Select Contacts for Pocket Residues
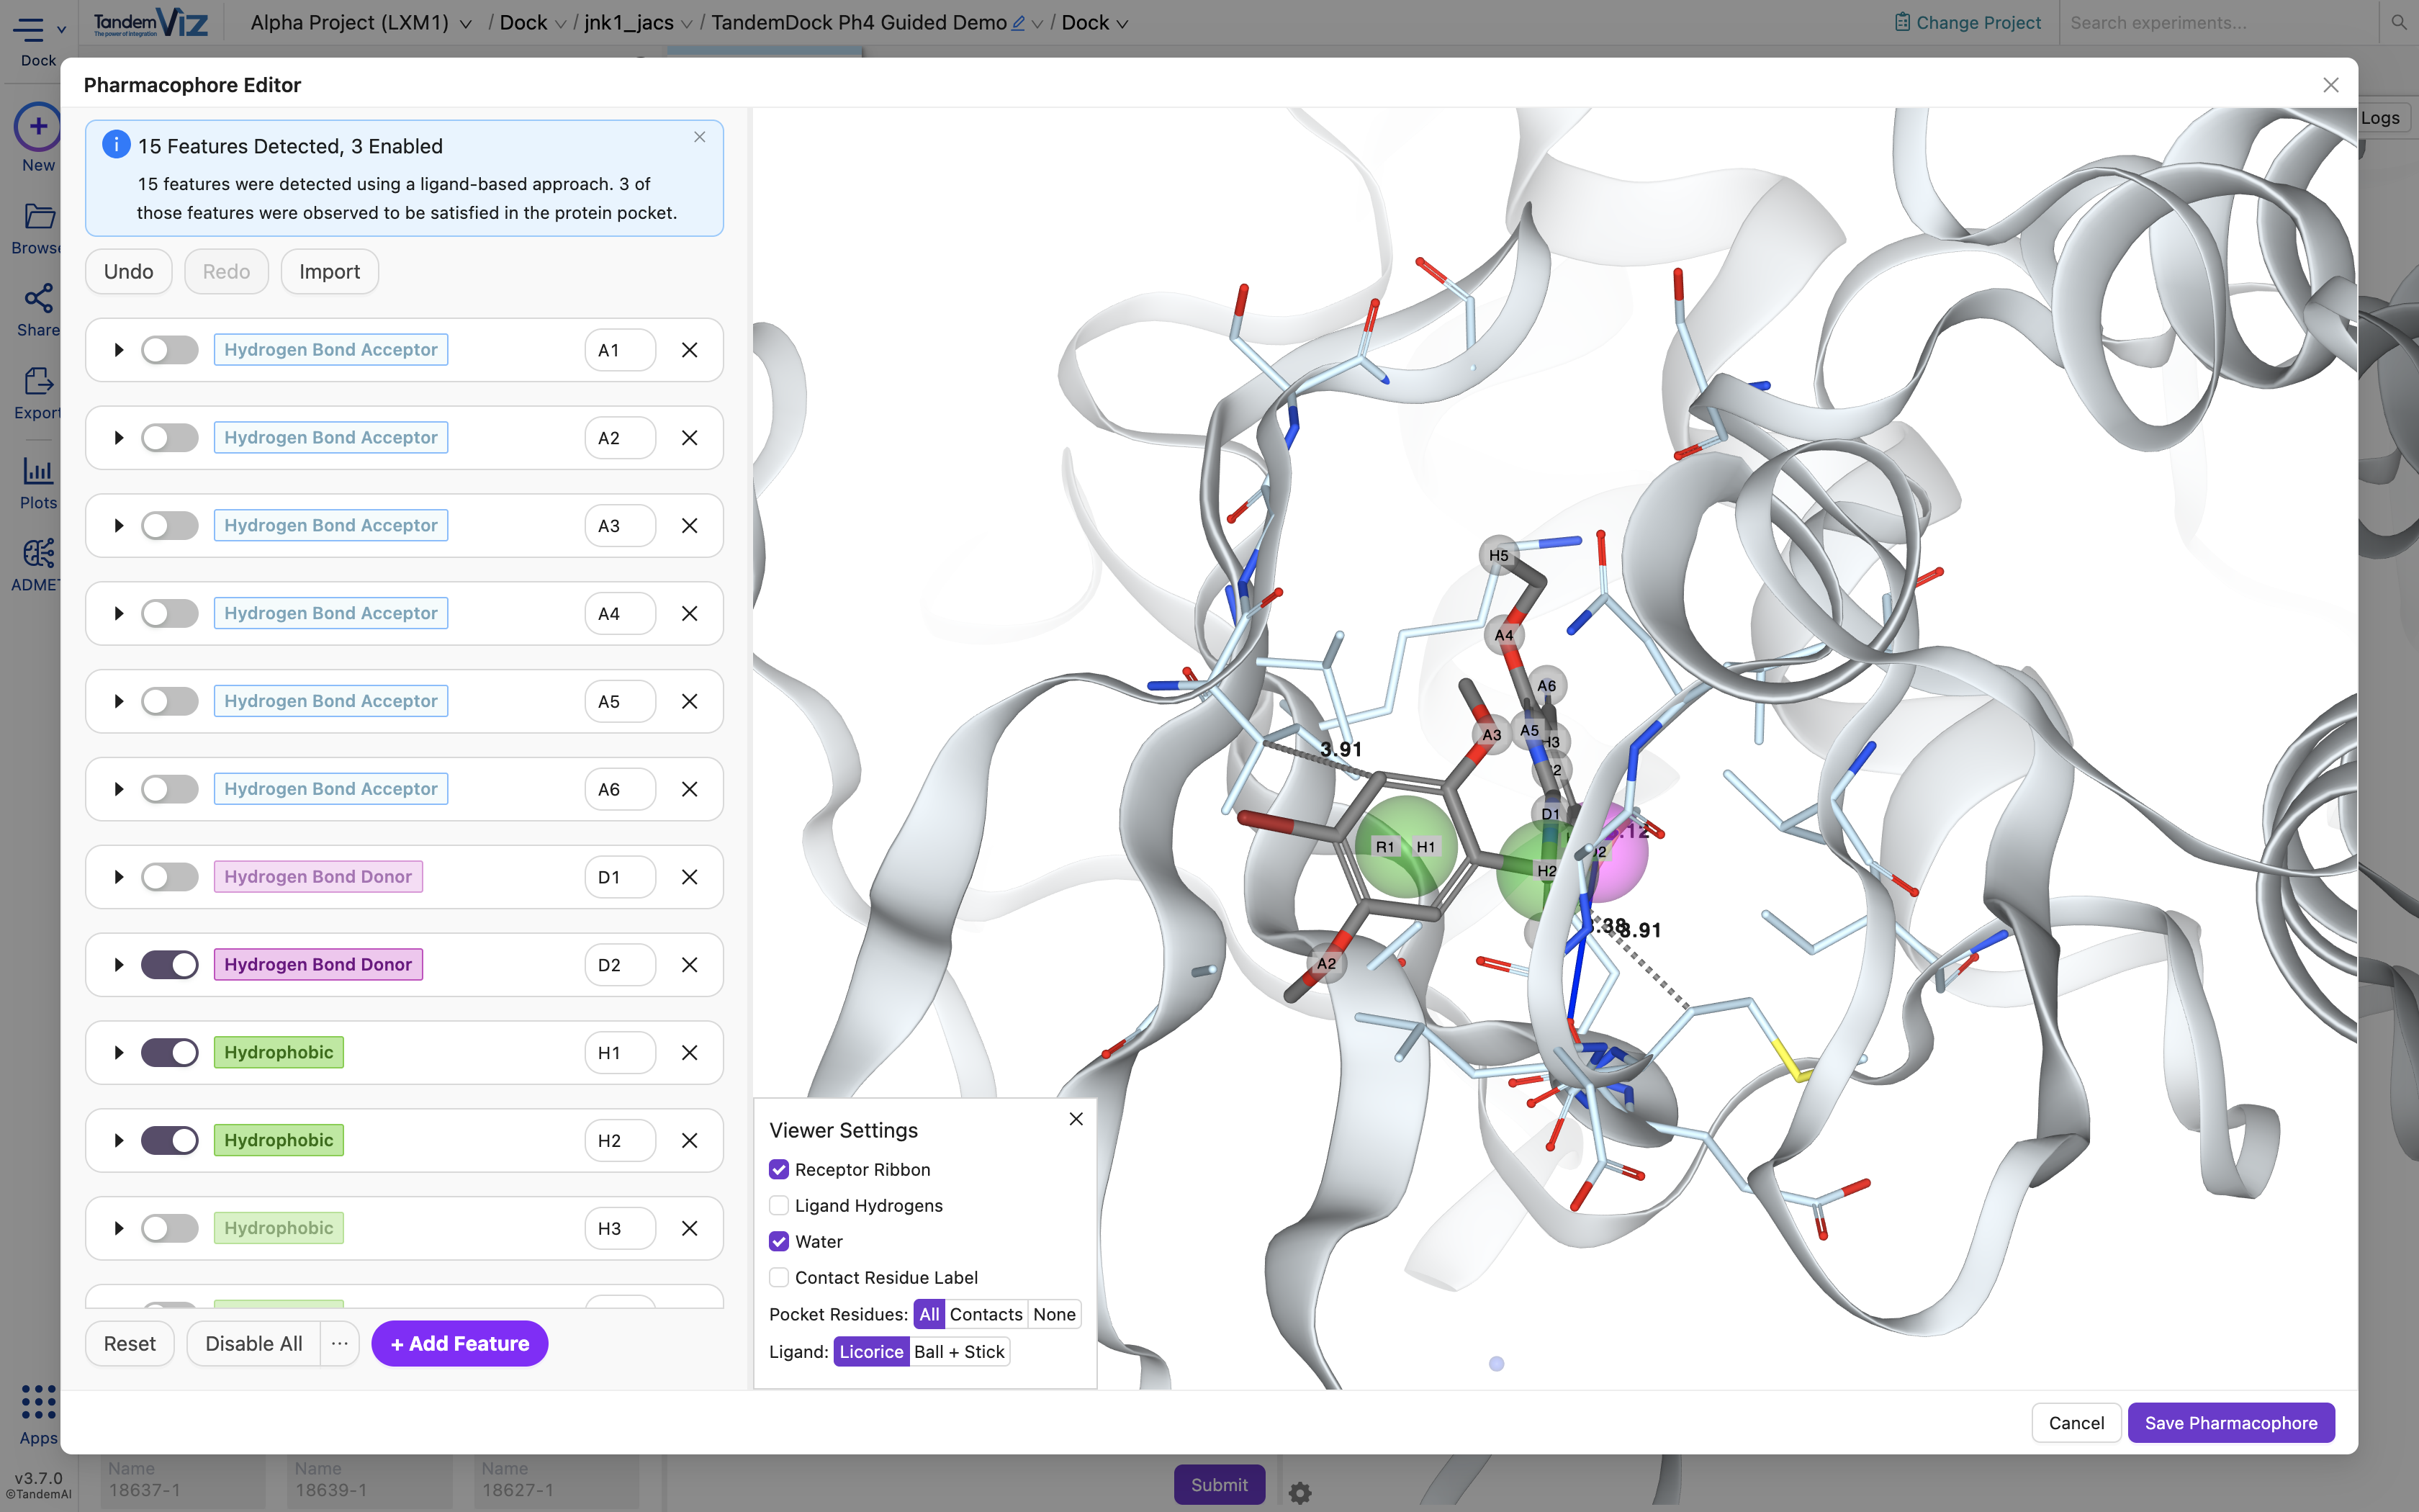The image size is (2419, 1512). coord(985,1314)
